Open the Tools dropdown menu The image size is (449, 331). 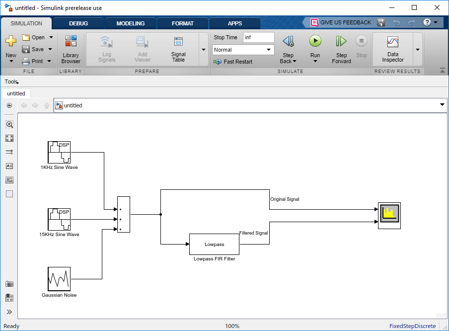12,82
